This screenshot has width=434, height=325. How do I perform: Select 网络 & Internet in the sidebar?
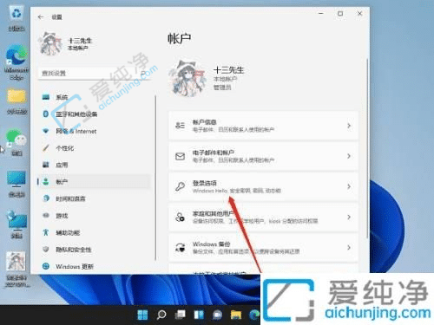coord(94,131)
